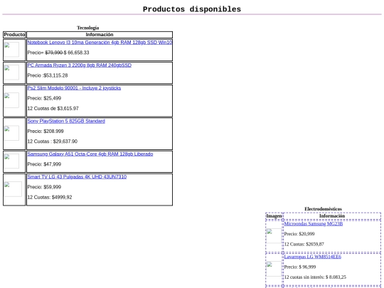Click Precio :$53,115.28 text
Viewport: 384px width, 288px height.
click(48, 75)
